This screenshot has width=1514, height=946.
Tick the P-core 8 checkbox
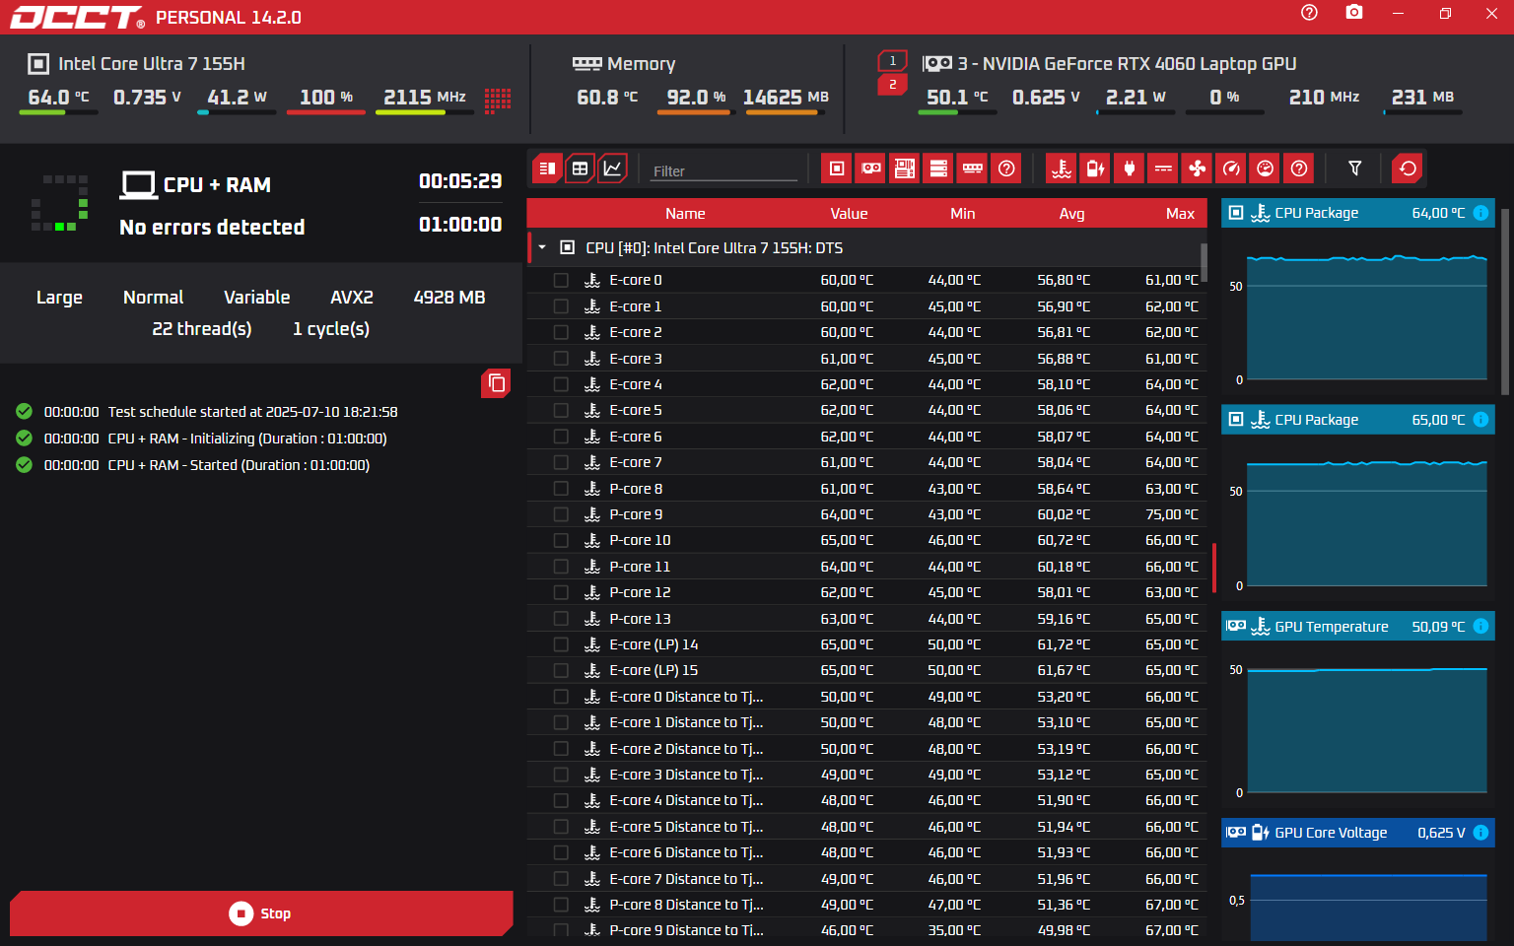tap(561, 489)
